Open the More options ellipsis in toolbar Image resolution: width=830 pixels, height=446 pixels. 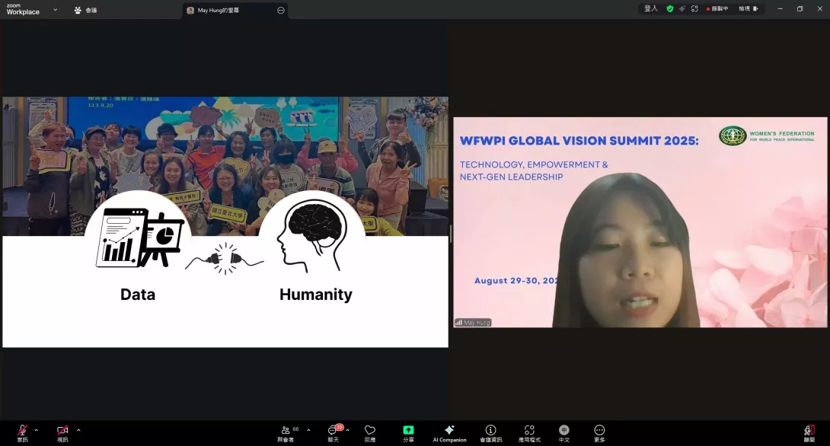coord(599,433)
